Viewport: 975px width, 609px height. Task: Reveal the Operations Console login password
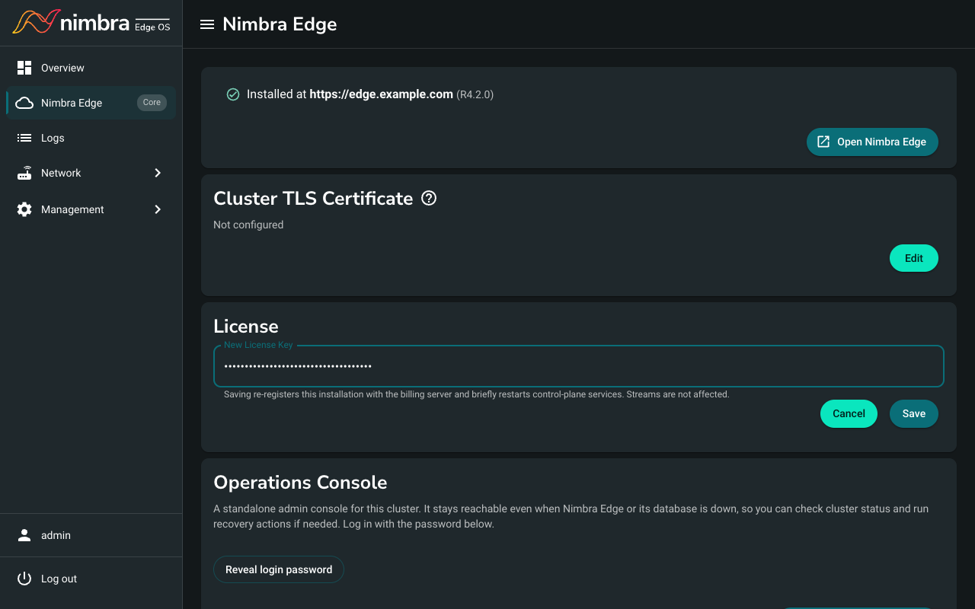pos(279,569)
